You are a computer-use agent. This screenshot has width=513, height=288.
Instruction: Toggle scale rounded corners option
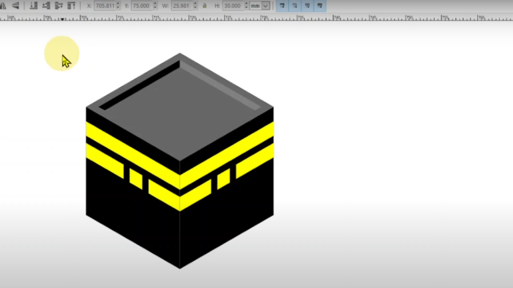(x=294, y=6)
